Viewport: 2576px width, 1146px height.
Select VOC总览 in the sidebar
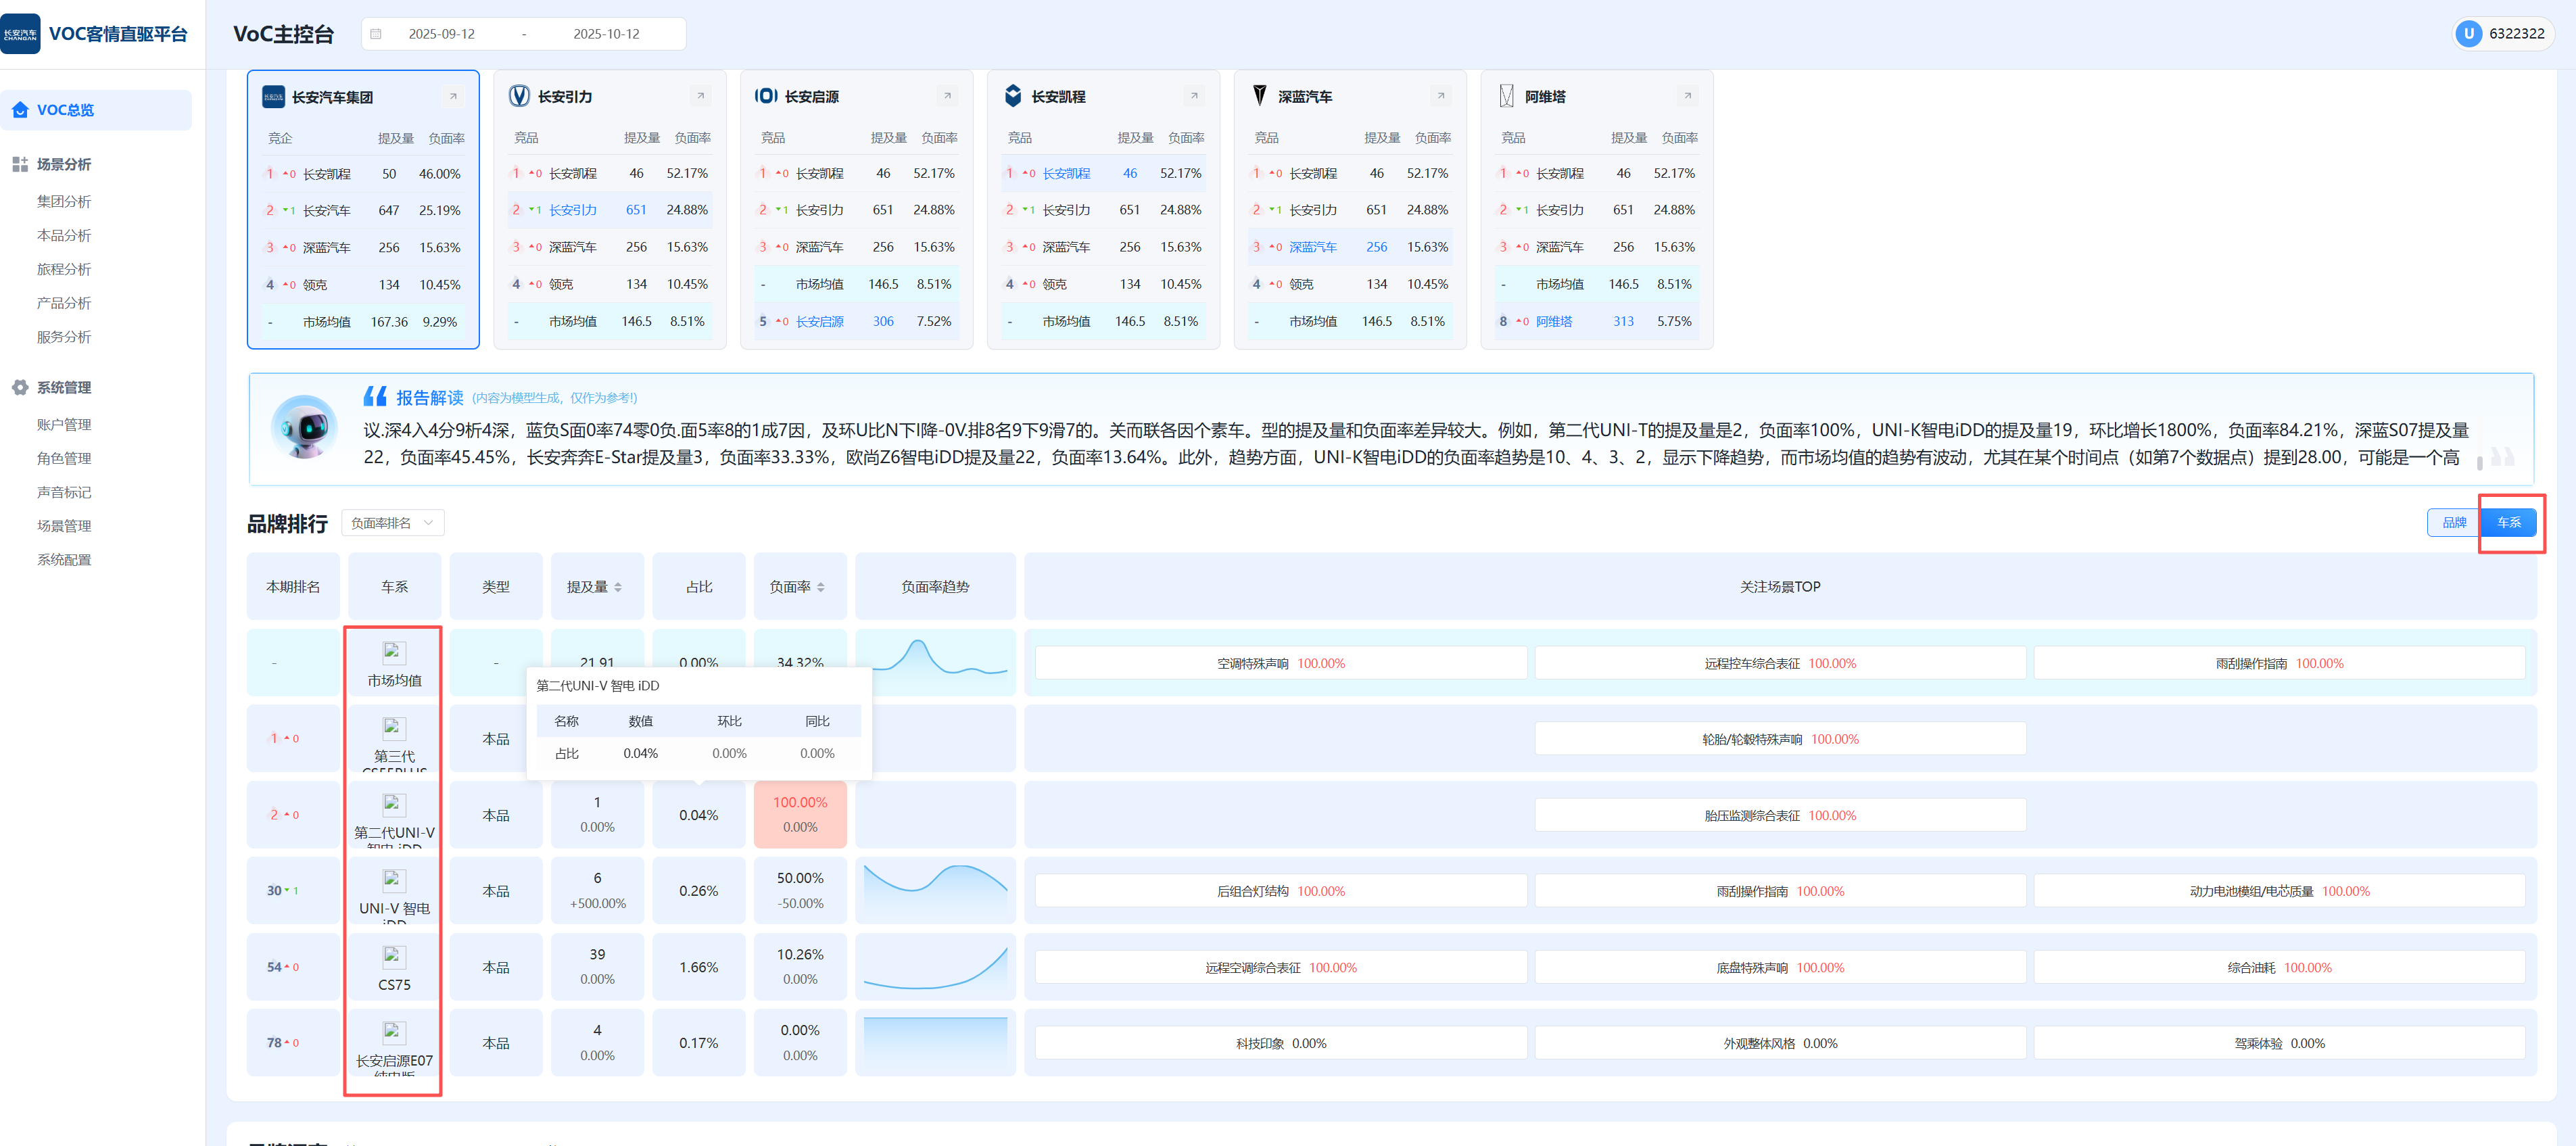click(65, 110)
